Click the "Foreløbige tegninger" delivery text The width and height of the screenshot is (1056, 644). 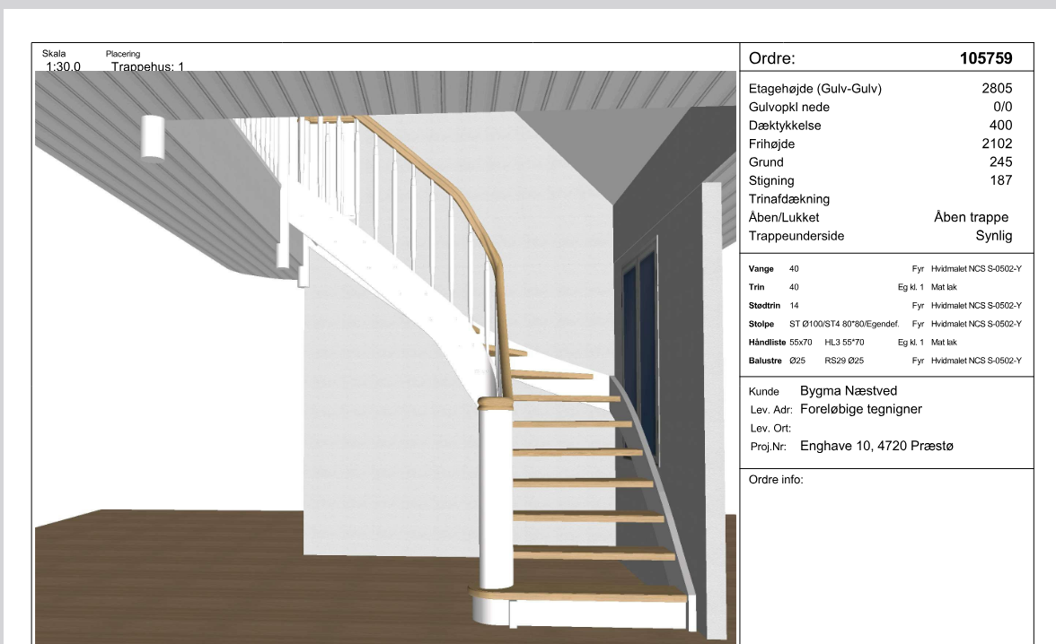coord(860,409)
